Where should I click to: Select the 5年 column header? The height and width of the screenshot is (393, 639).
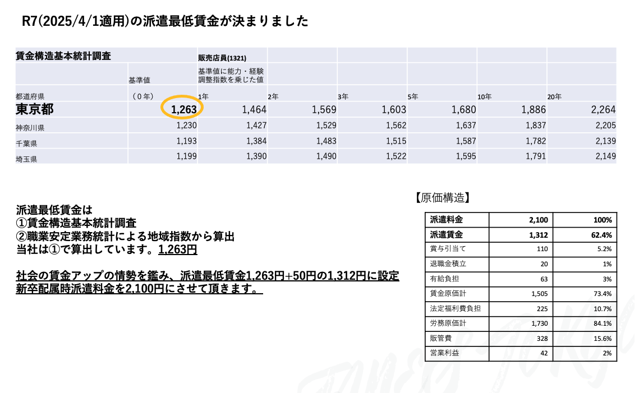pos(413,96)
